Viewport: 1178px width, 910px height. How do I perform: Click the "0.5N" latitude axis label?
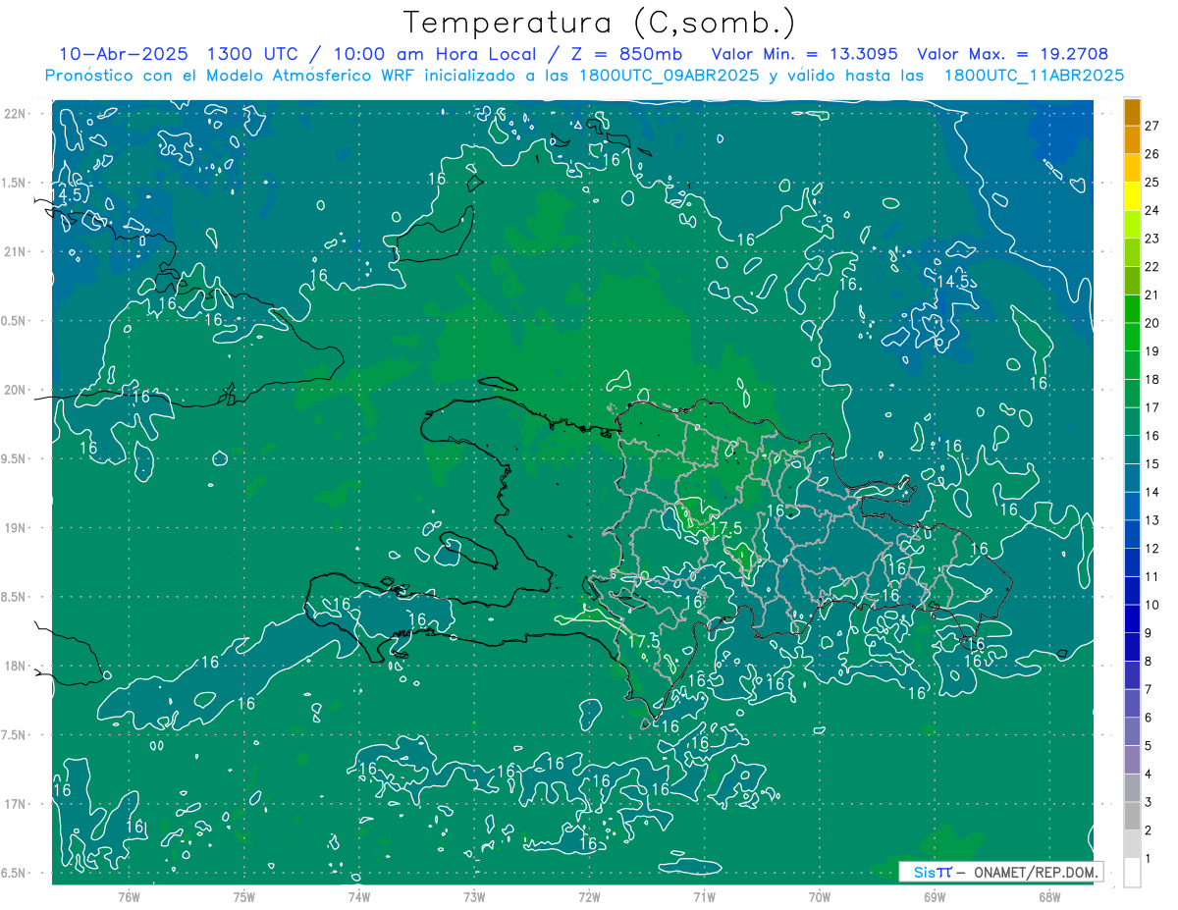coord(14,321)
